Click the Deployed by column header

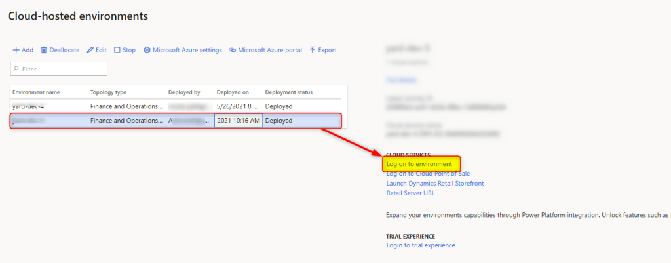(x=184, y=92)
